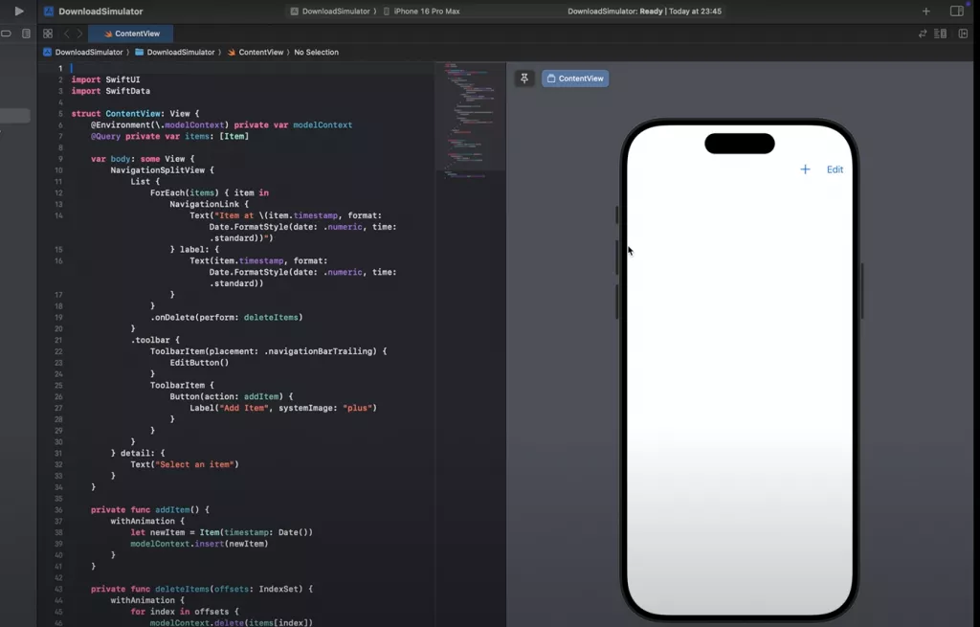Open the editor options menu
This screenshot has width=980, height=627.
click(940, 34)
